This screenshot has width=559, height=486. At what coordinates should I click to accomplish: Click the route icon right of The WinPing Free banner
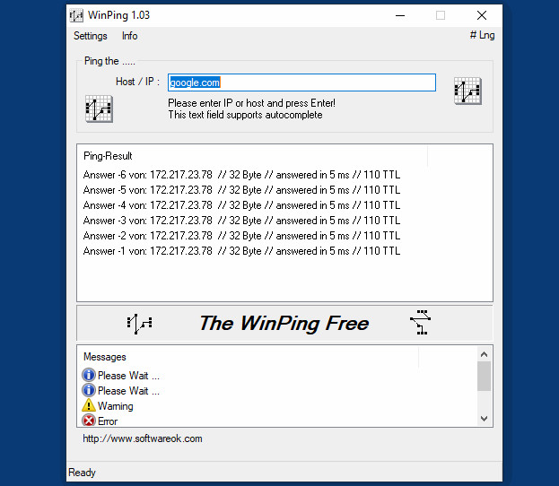pyautogui.click(x=421, y=323)
